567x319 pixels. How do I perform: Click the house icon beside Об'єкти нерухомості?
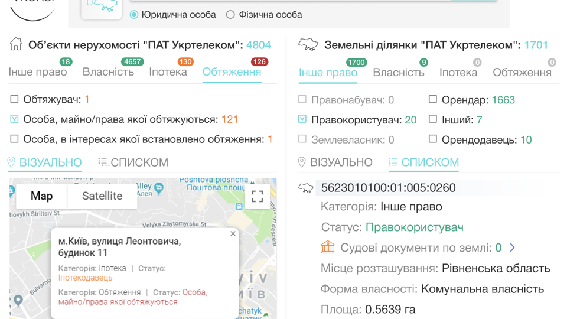click(16, 44)
